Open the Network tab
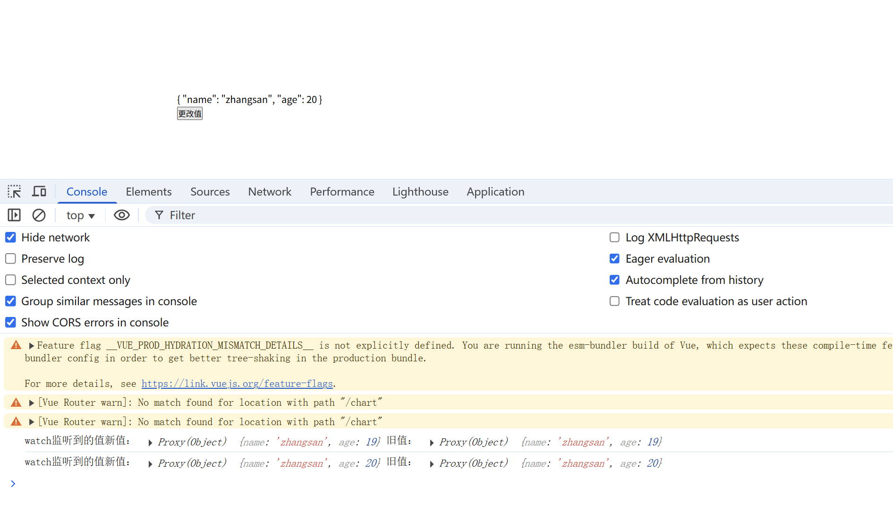The image size is (893, 513). pos(269,192)
